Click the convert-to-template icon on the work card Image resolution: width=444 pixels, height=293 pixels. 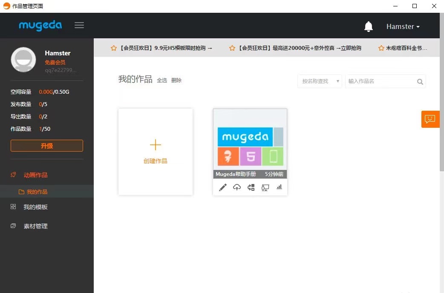tap(251, 187)
